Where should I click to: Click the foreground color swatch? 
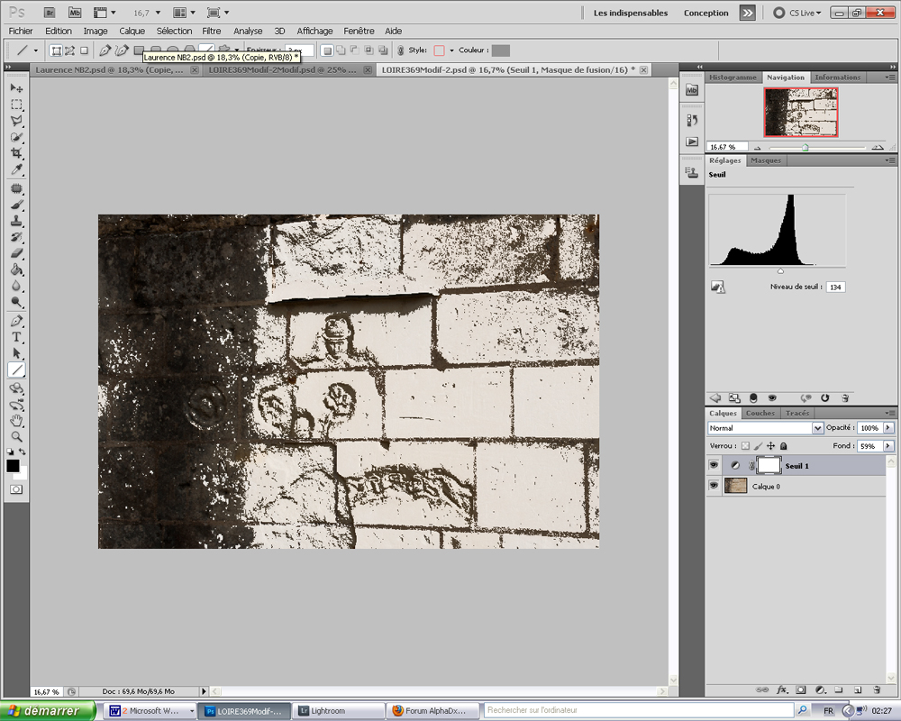[13, 466]
